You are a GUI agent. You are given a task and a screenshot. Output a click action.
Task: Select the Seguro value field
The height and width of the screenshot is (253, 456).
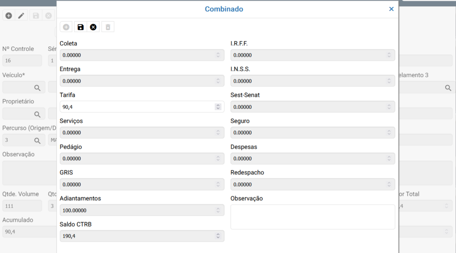click(307, 133)
